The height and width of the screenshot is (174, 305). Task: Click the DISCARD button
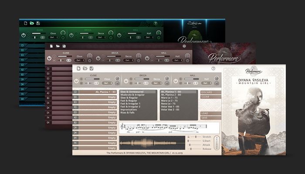click(211, 92)
